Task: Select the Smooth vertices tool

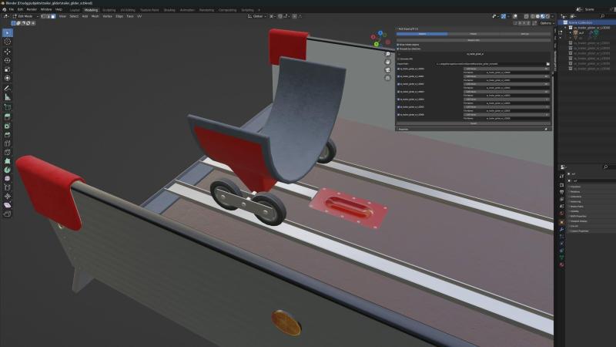Action: [8, 179]
